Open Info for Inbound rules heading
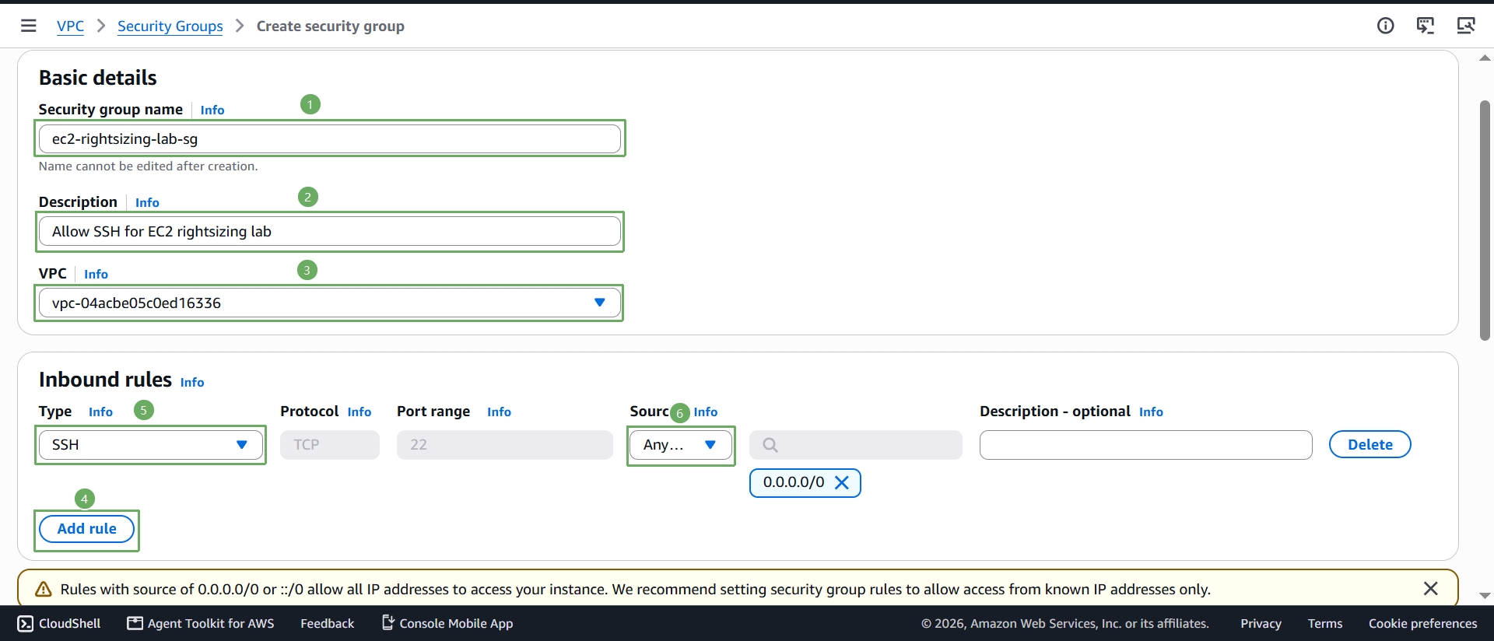1494x641 pixels. pyautogui.click(x=192, y=382)
